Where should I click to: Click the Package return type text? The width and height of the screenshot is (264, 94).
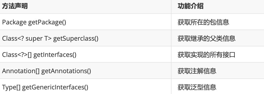[14, 22]
